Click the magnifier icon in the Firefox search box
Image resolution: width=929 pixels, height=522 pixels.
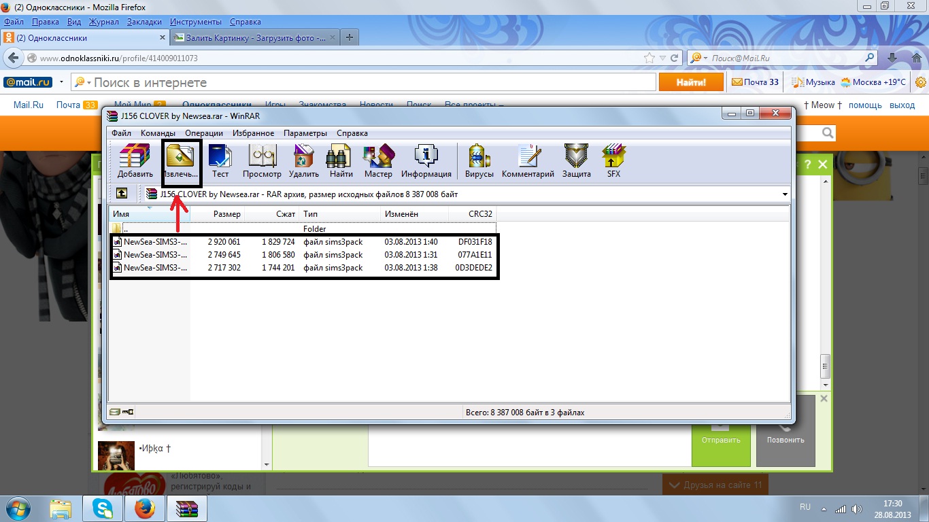click(x=868, y=58)
